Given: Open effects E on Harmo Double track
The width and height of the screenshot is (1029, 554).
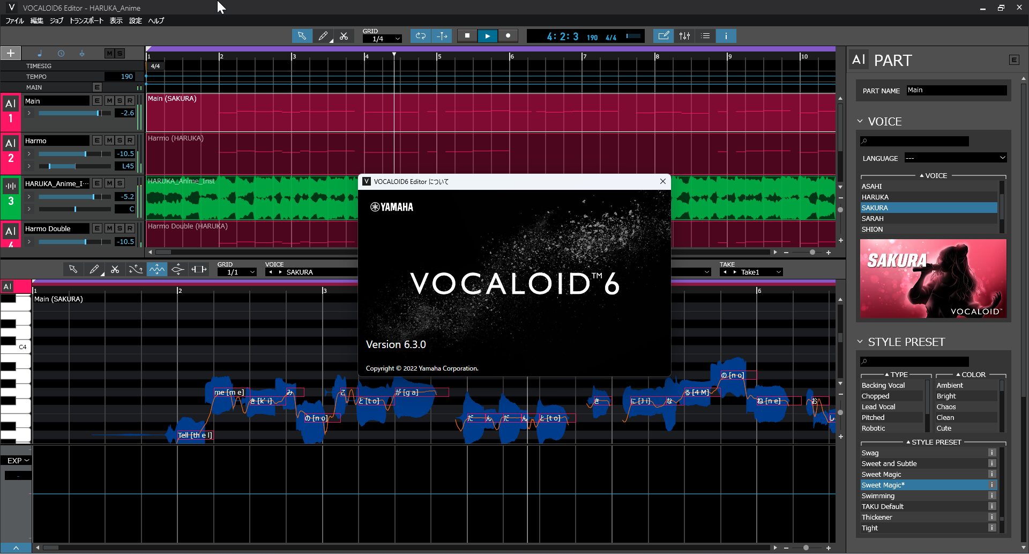Looking at the screenshot, I should 97,228.
